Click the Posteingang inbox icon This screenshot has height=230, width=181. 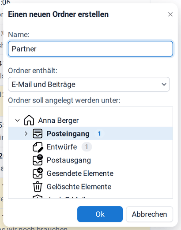38,133
